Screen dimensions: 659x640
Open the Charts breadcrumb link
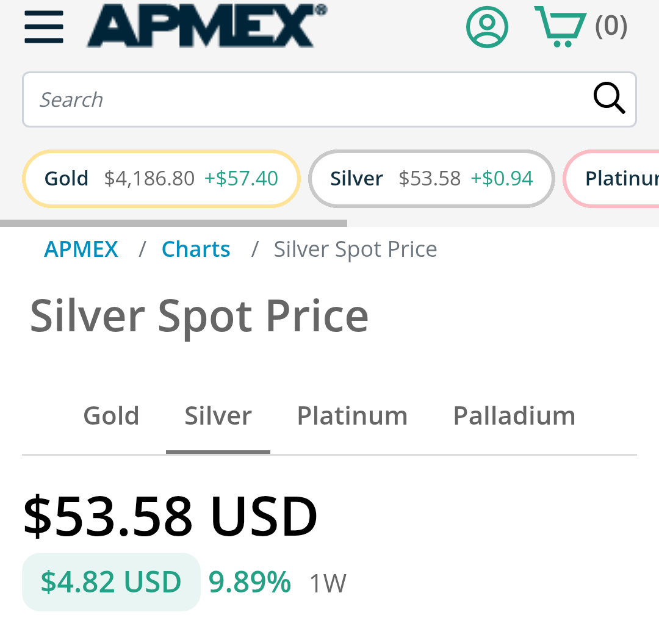coord(196,250)
